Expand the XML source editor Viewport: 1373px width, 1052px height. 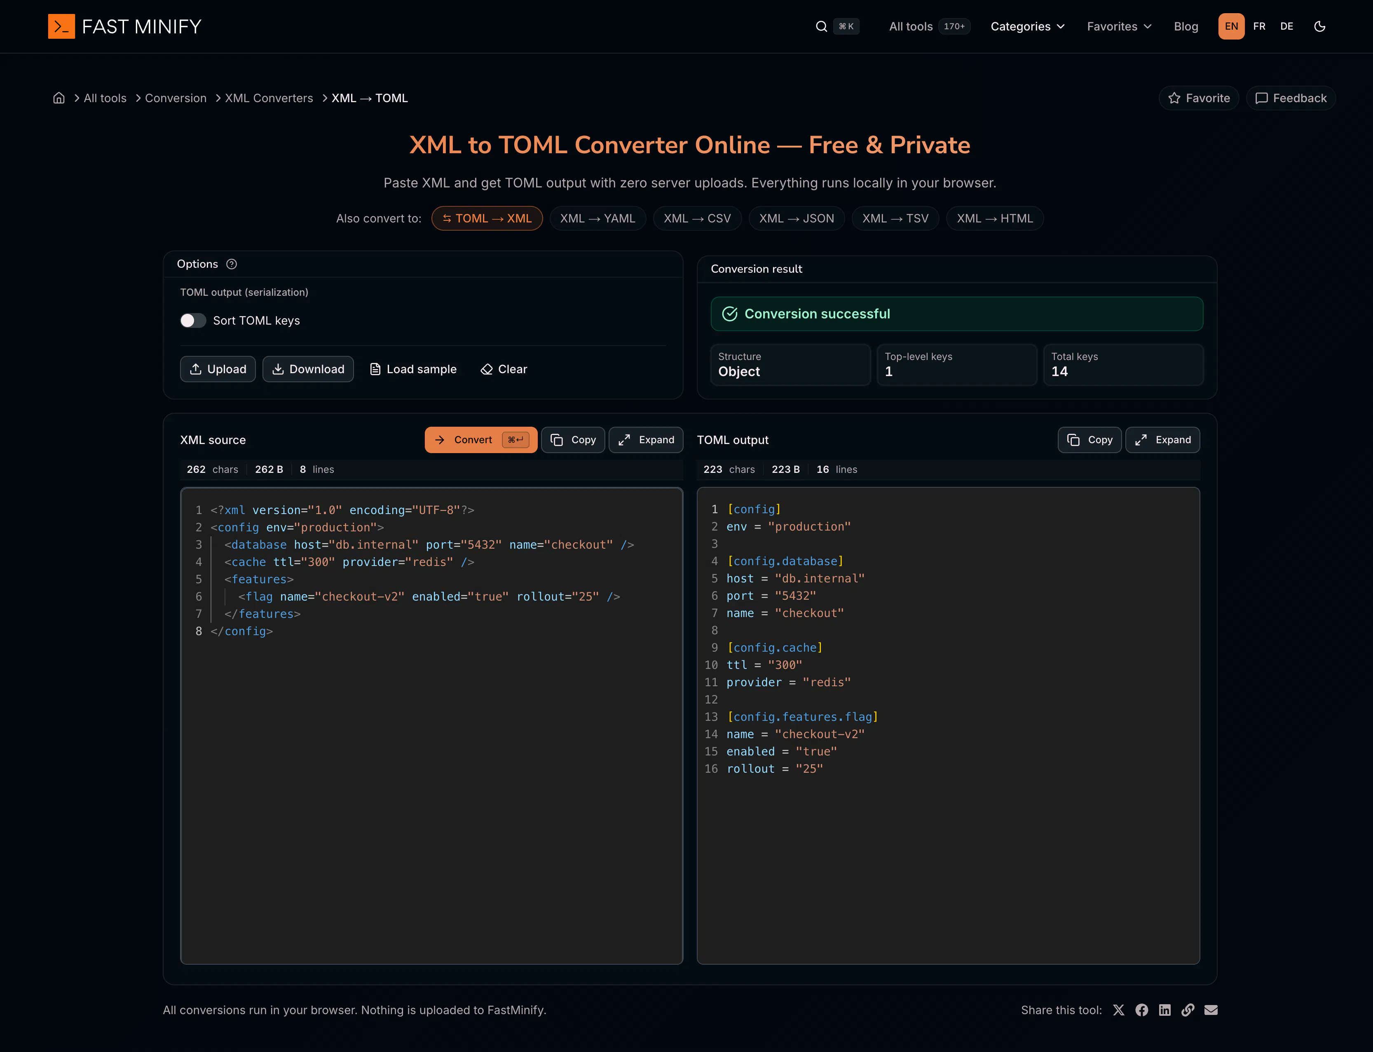point(646,440)
